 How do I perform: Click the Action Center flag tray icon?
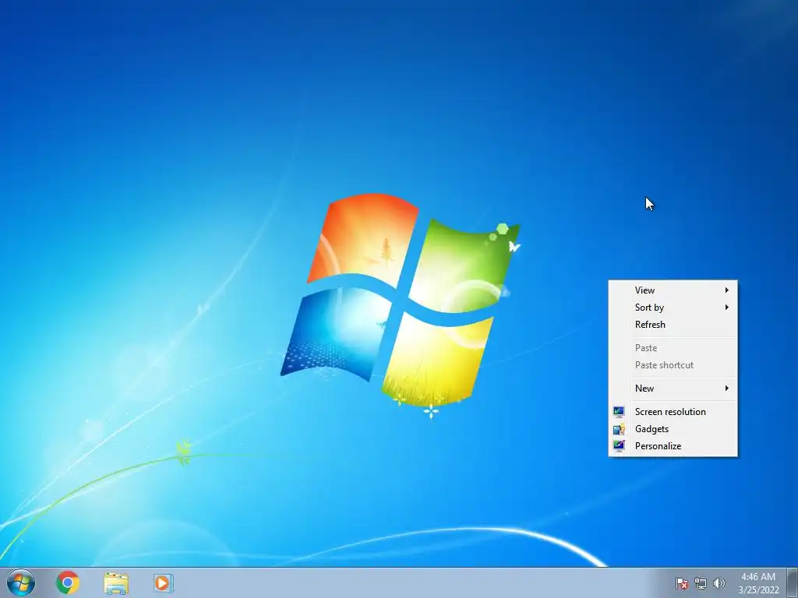coord(681,583)
